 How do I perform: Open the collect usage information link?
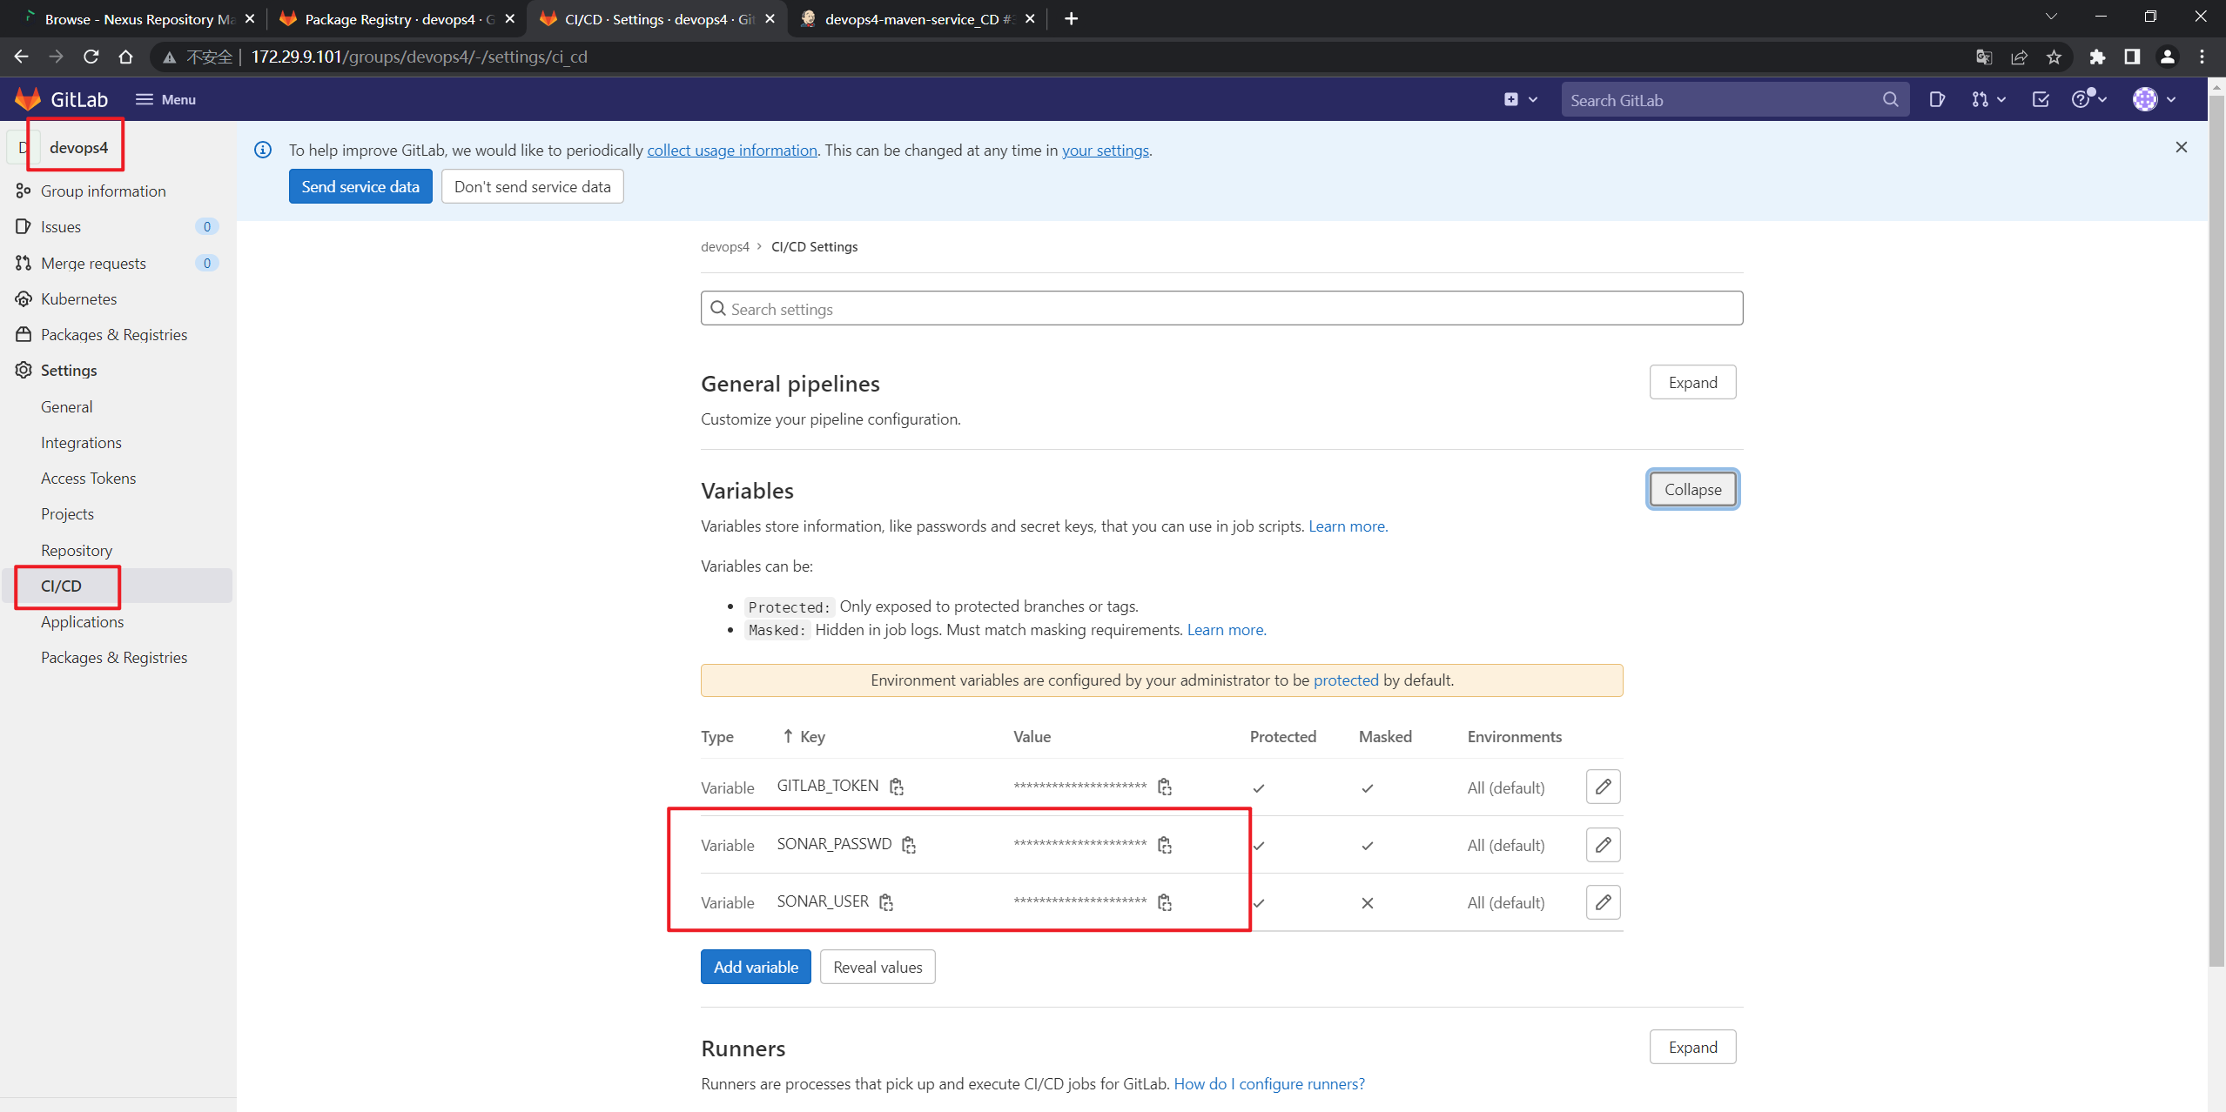pos(732,150)
